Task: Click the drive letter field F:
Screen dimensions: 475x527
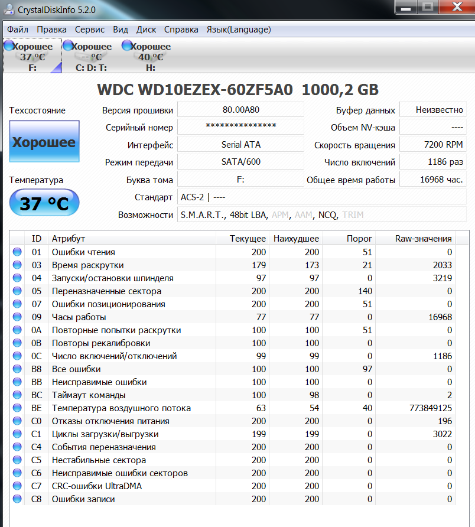Action: click(x=240, y=180)
